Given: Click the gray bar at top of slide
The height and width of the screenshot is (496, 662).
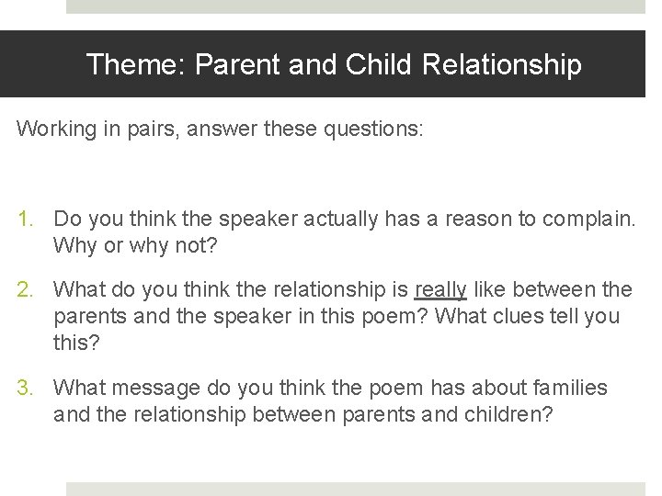Looking at the screenshot, I should (x=355, y=6).
